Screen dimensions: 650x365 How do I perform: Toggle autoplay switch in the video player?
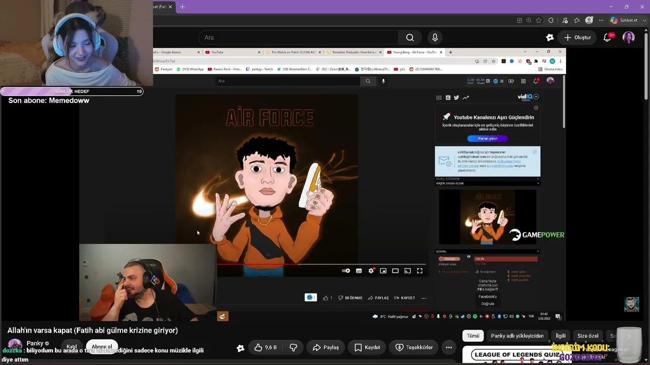[x=346, y=271]
